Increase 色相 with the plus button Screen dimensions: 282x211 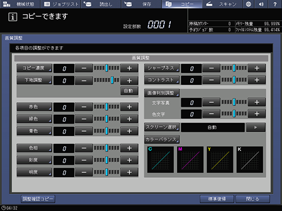pyautogui.click(x=129, y=148)
